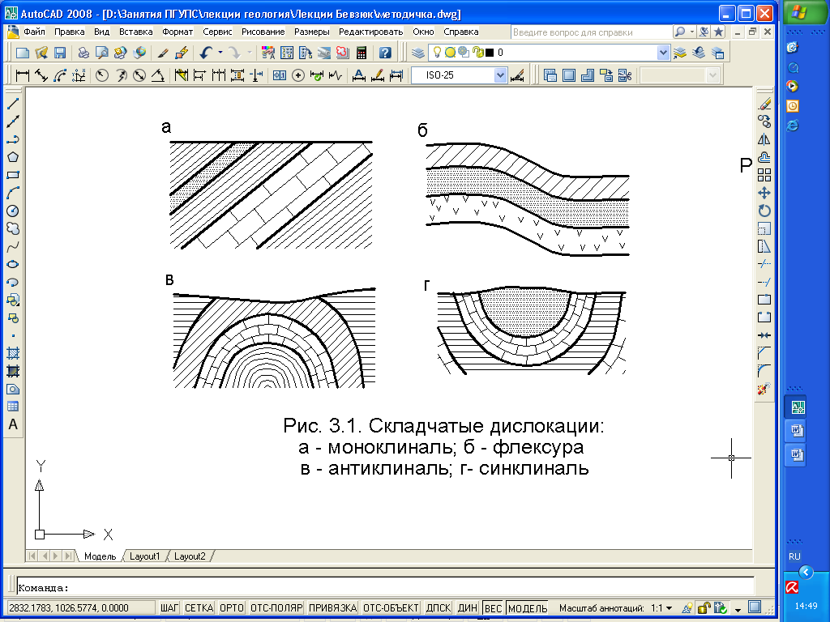The height and width of the screenshot is (622, 830).
Task: Open the Правка menu
Action: [x=70, y=32]
